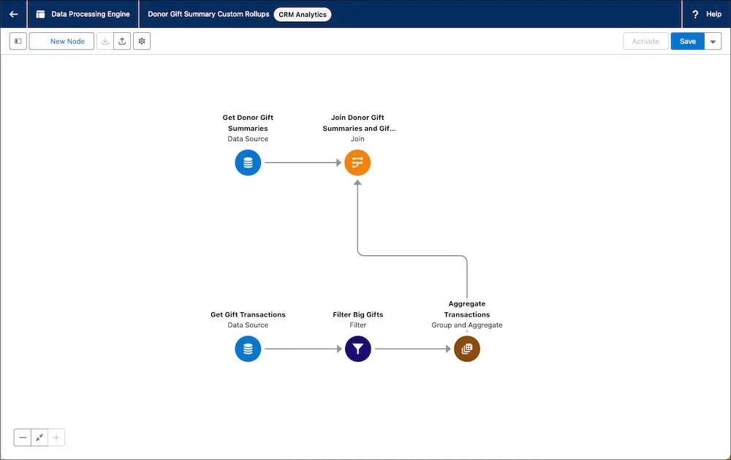Zoom out the canvas with minus

(x=23, y=437)
